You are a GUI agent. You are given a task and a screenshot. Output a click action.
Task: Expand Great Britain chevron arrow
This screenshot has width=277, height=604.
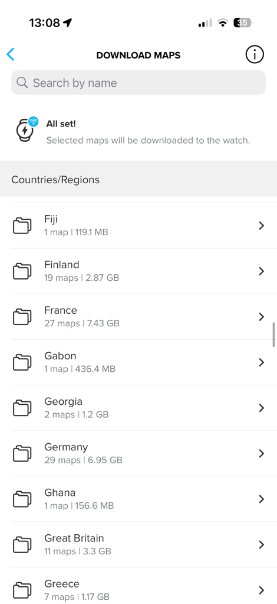[262, 544]
